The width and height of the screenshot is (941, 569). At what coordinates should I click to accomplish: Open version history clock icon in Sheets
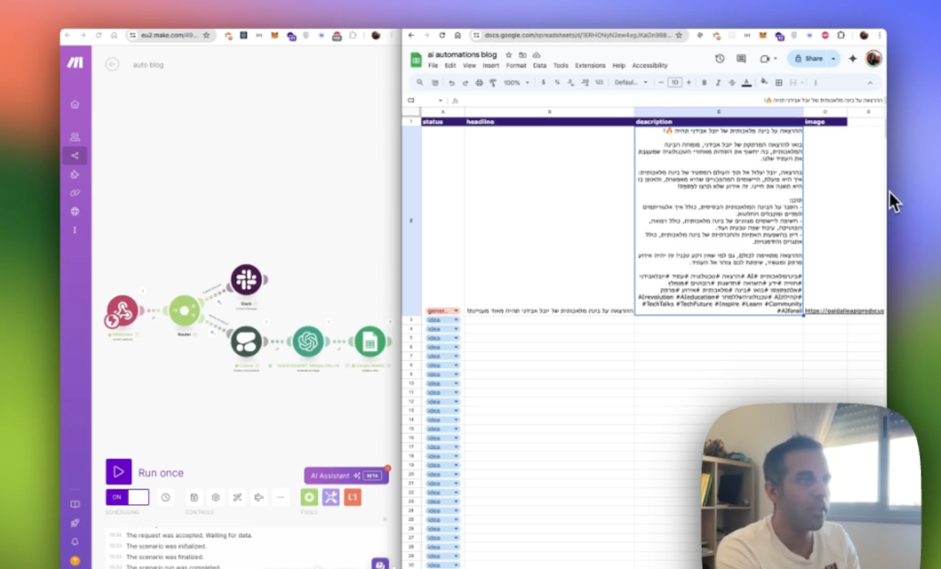tap(720, 59)
